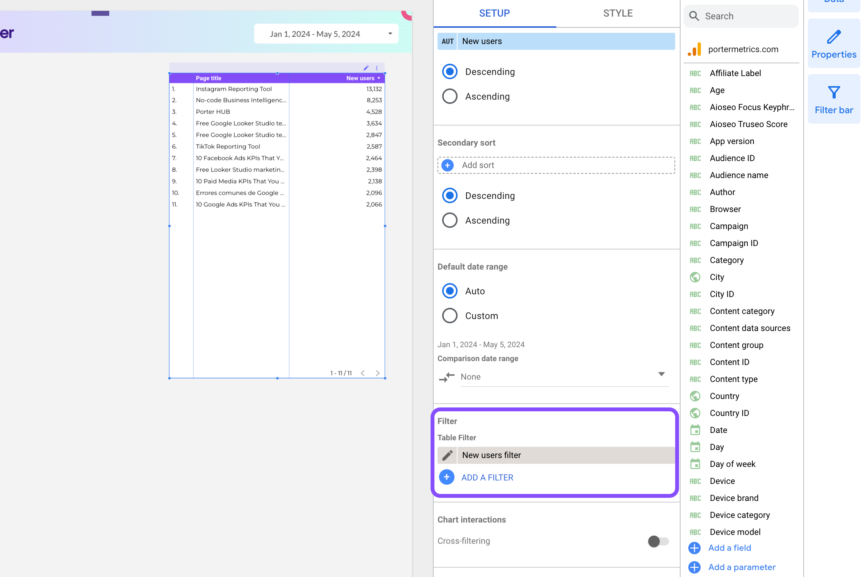Click the calendar icon next to Day of week

(x=695, y=464)
